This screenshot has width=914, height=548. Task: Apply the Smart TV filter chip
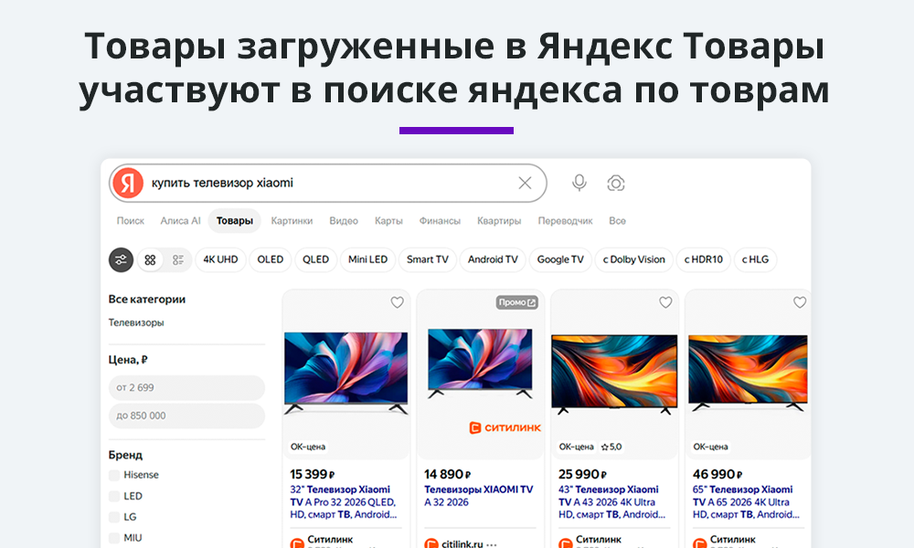click(427, 259)
